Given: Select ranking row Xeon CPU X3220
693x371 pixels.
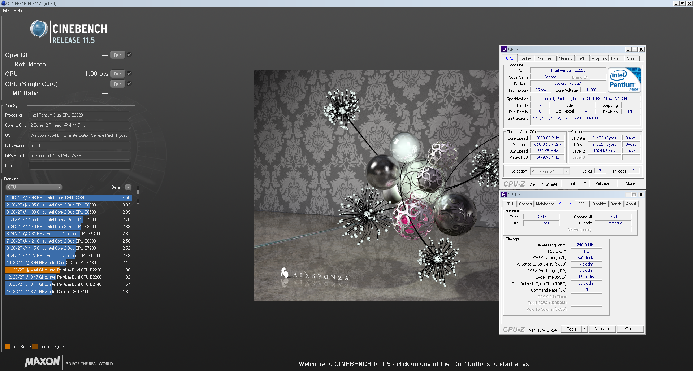Looking at the screenshot, I should coord(68,198).
